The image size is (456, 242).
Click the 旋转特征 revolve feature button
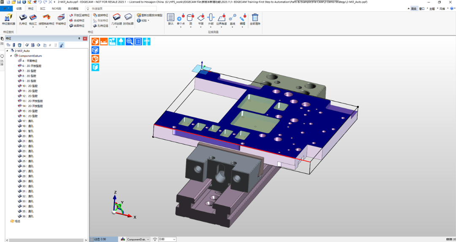pyautogui.click(x=100, y=15)
